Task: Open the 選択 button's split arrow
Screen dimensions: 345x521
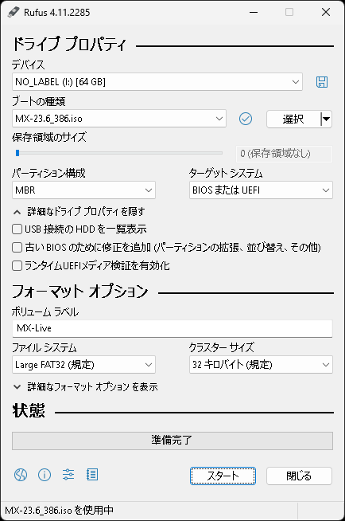Action: pyautogui.click(x=327, y=119)
